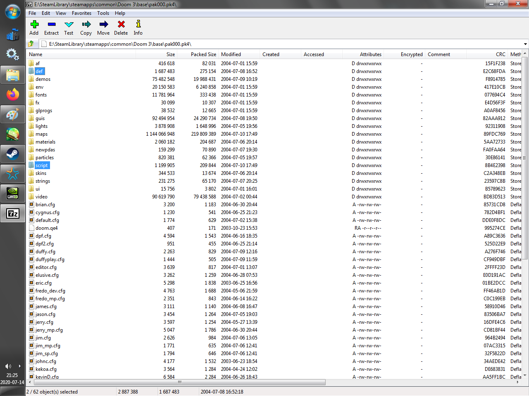The width and height of the screenshot is (529, 396).
Task: Select the 'demos' folder name
Action: point(43,79)
